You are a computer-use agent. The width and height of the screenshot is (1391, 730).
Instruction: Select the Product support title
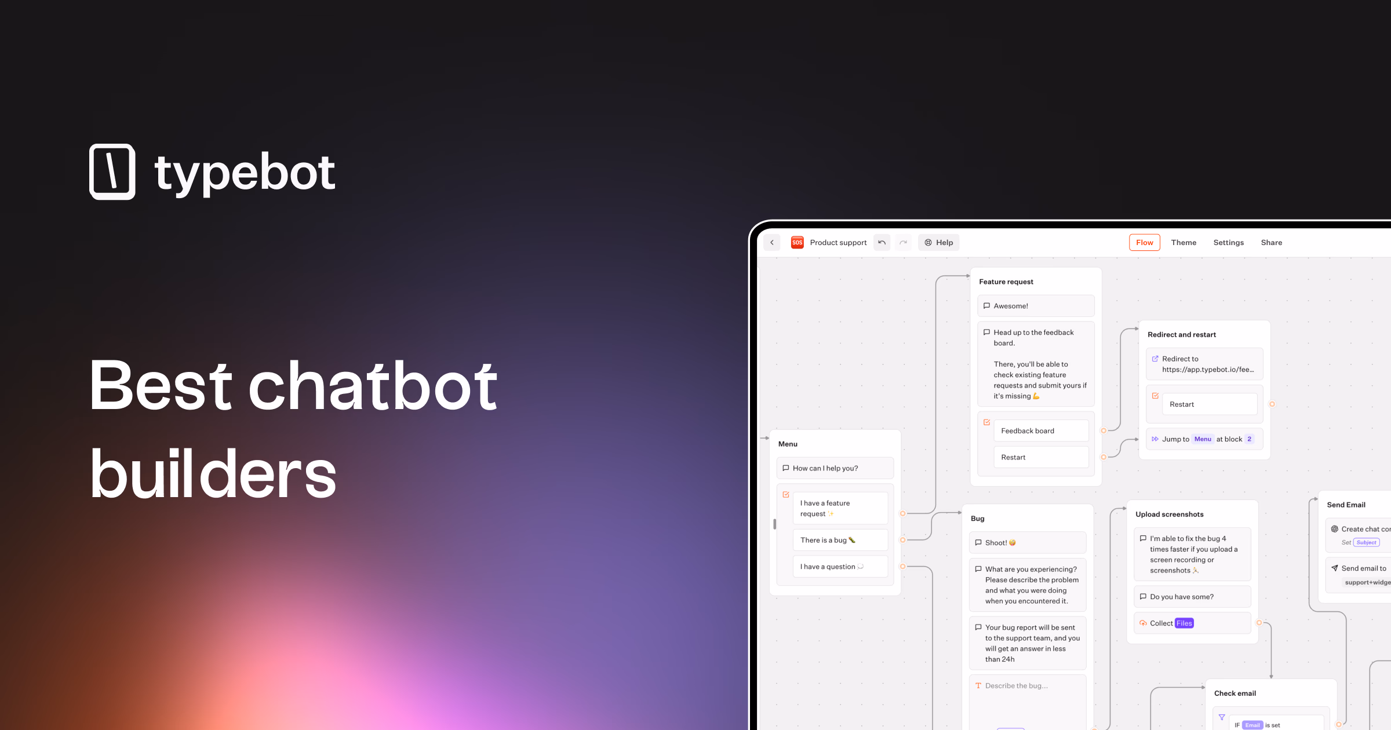(838, 243)
